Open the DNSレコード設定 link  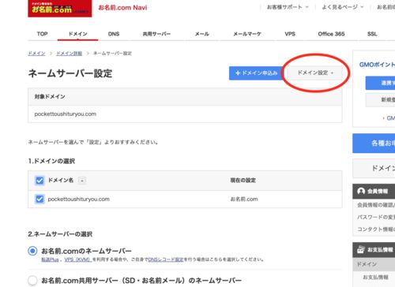click(x=166, y=259)
